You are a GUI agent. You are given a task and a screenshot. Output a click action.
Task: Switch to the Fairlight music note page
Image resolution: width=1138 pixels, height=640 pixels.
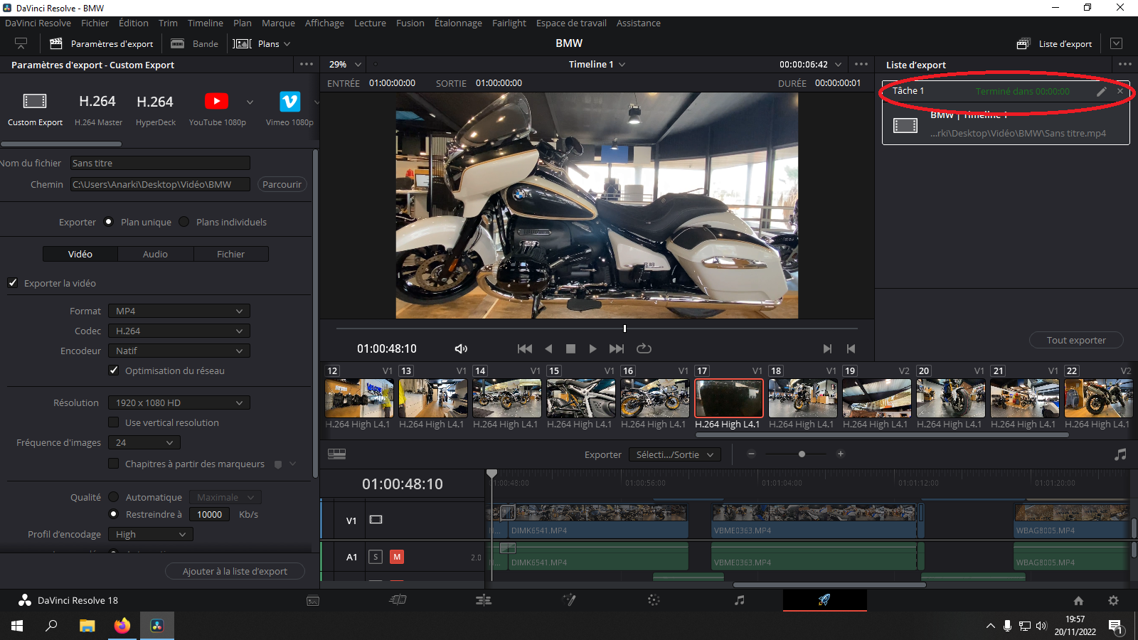coord(739,600)
